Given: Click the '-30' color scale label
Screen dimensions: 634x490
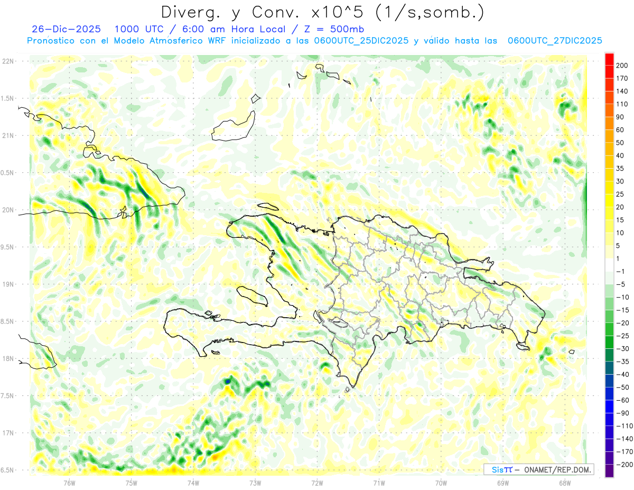Looking at the screenshot, I should pyautogui.click(x=623, y=348).
